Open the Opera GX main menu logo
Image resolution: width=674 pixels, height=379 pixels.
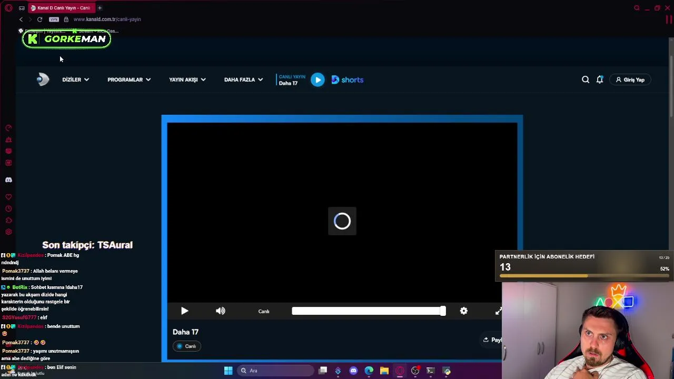8,8
